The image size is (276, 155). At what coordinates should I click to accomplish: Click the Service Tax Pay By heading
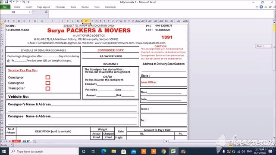point(23,70)
